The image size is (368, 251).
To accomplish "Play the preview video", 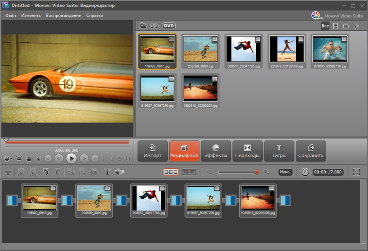I will tap(71, 158).
